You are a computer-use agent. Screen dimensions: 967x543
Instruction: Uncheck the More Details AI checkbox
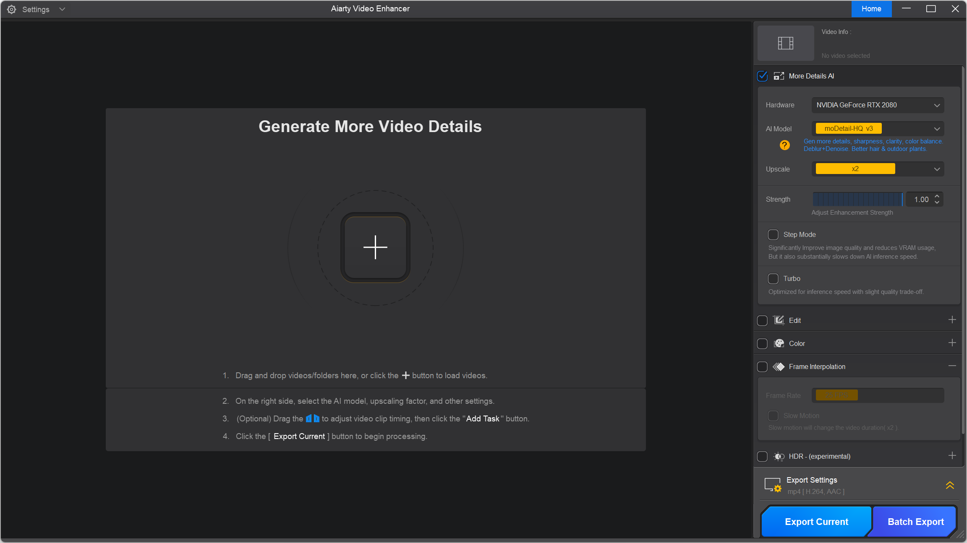pyautogui.click(x=762, y=76)
